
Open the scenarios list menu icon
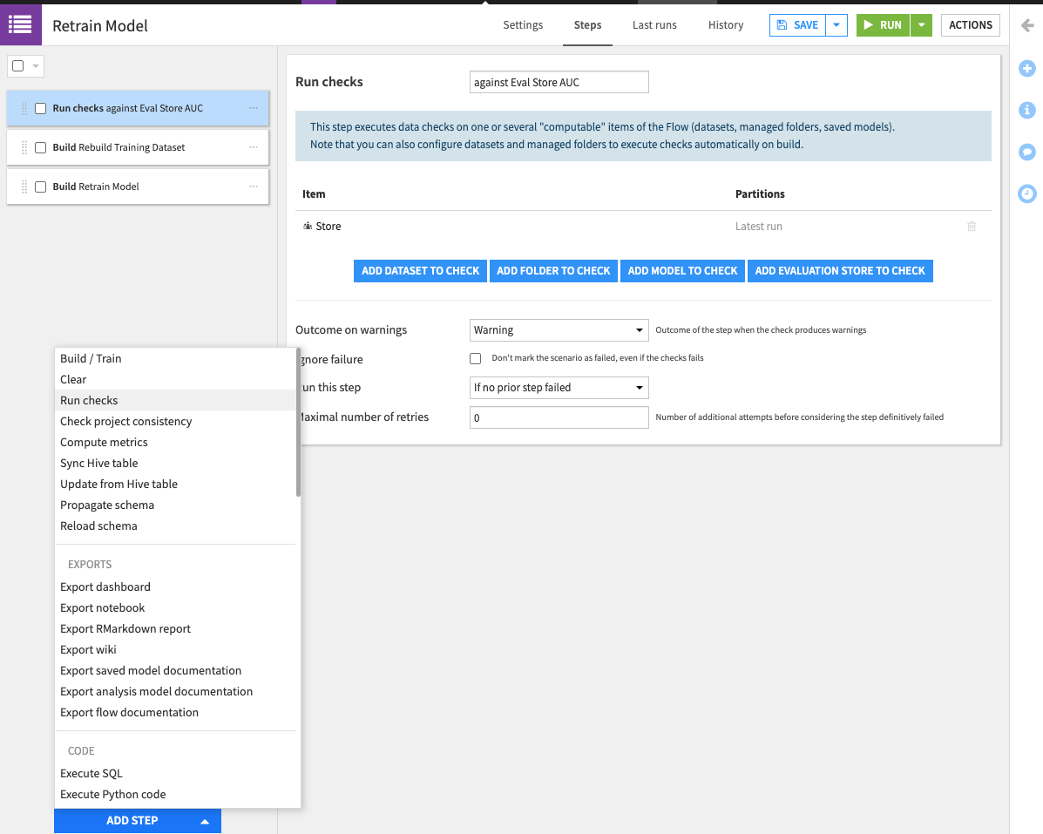[x=20, y=25]
